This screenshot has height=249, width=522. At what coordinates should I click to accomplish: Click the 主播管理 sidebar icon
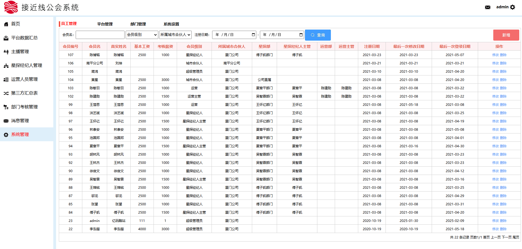coord(6,52)
